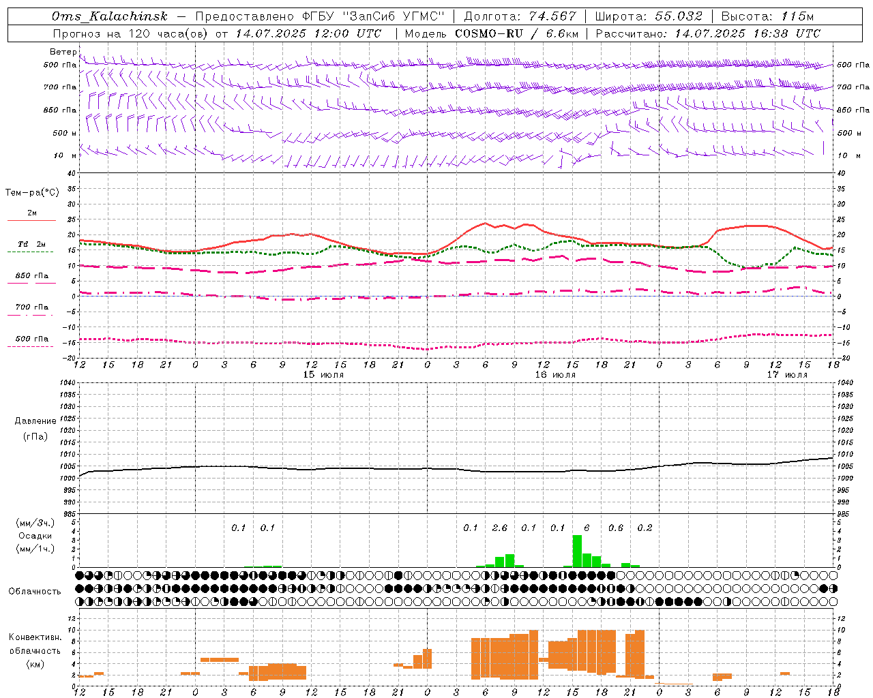The image size is (873, 698).
Task: Click the '17 июля' date label
Action: tap(787, 375)
